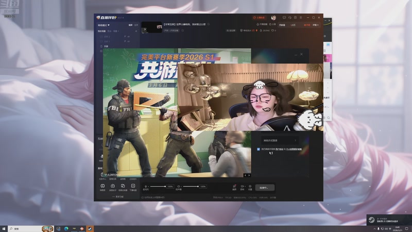Open the quality icon with red dot
This screenshot has height=232, width=412.
pos(234,187)
